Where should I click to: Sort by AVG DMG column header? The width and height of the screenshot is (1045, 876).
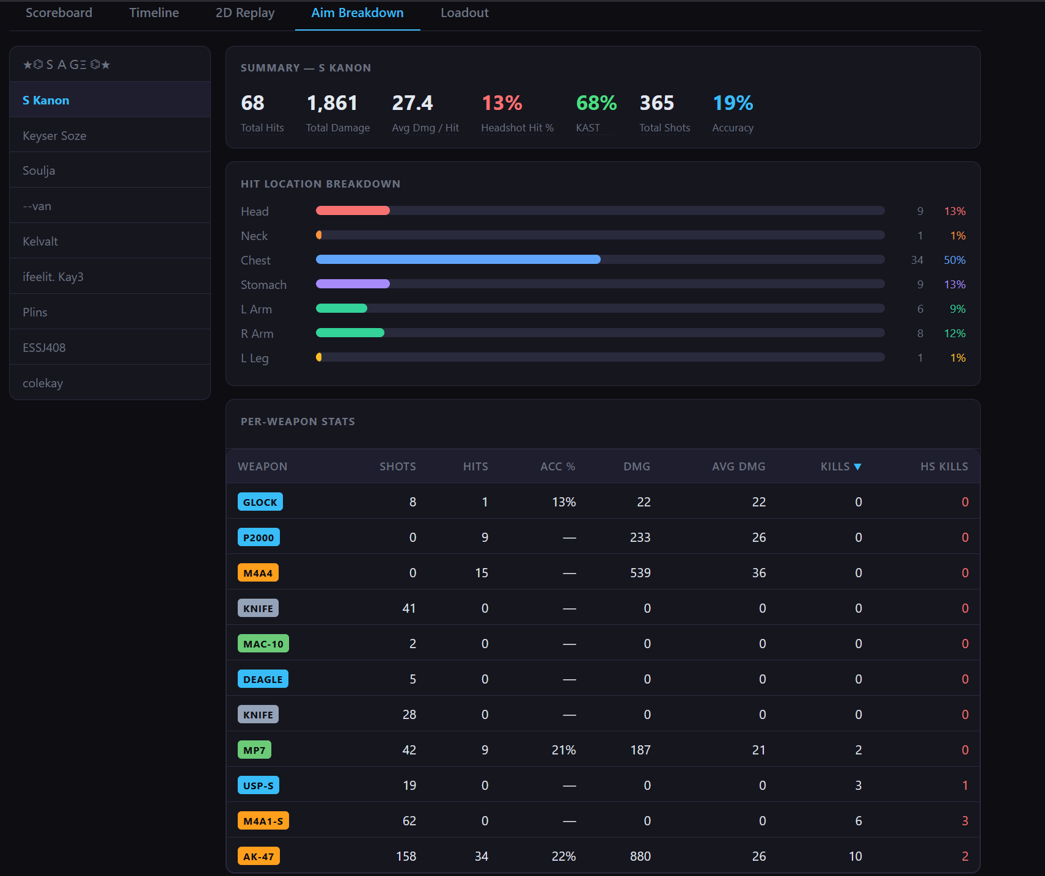click(738, 467)
